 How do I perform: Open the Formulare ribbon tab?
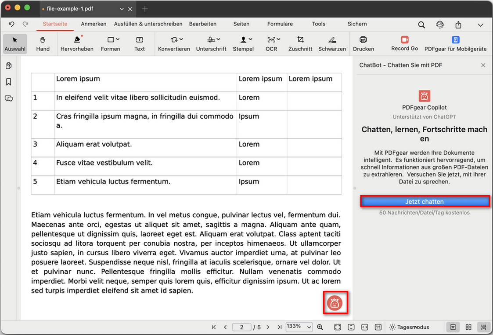click(280, 24)
